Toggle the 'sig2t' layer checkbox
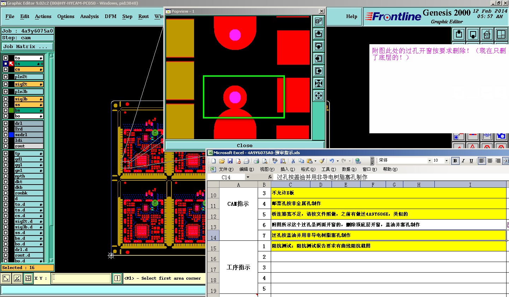This screenshot has height=297, width=509. (6, 84)
